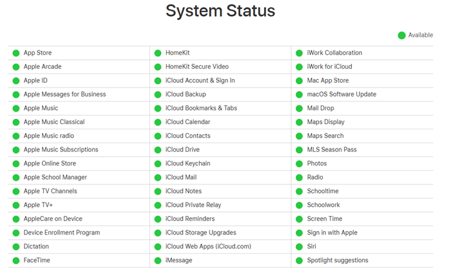Viewport: 451px width, 268px height.
Task: Select the Device Enrollment Program entry
Action: click(x=61, y=233)
